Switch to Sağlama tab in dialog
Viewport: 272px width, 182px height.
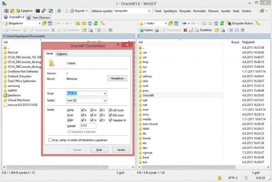point(62,54)
